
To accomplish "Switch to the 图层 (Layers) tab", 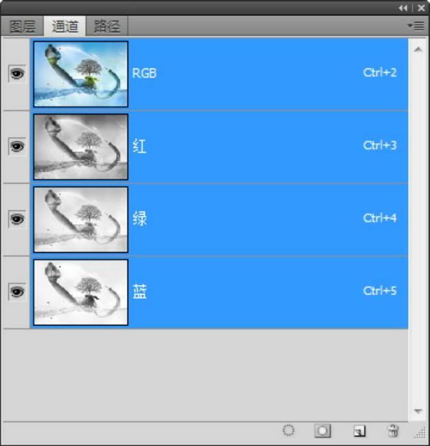I will [x=22, y=27].
